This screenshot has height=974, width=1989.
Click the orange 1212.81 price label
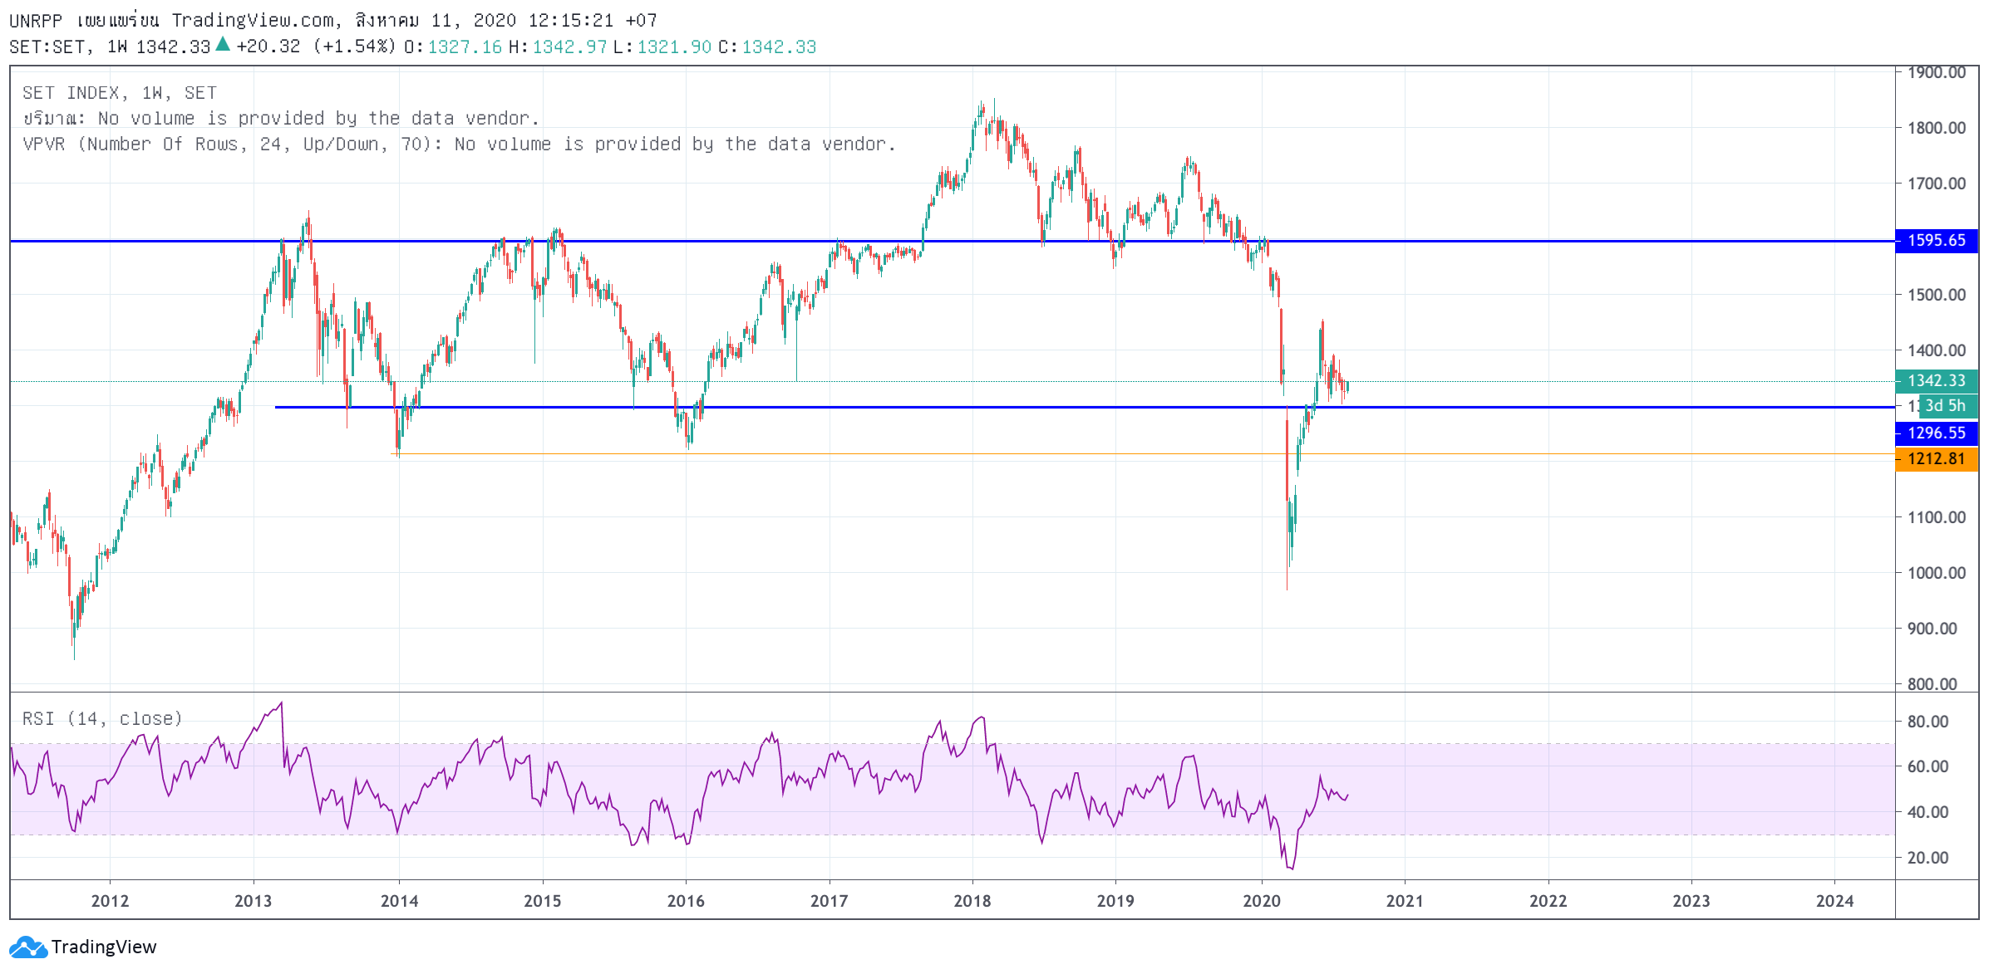coord(1936,459)
